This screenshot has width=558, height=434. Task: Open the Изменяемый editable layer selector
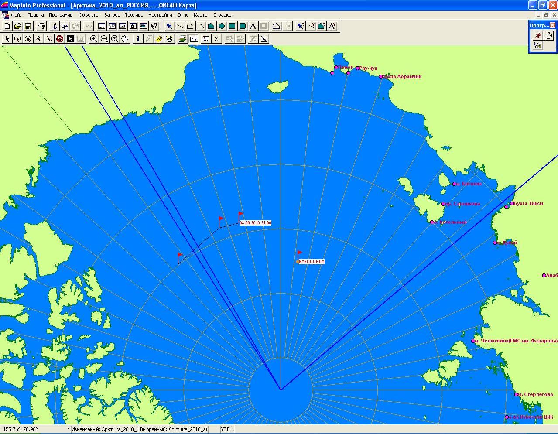pyautogui.click(x=105, y=430)
